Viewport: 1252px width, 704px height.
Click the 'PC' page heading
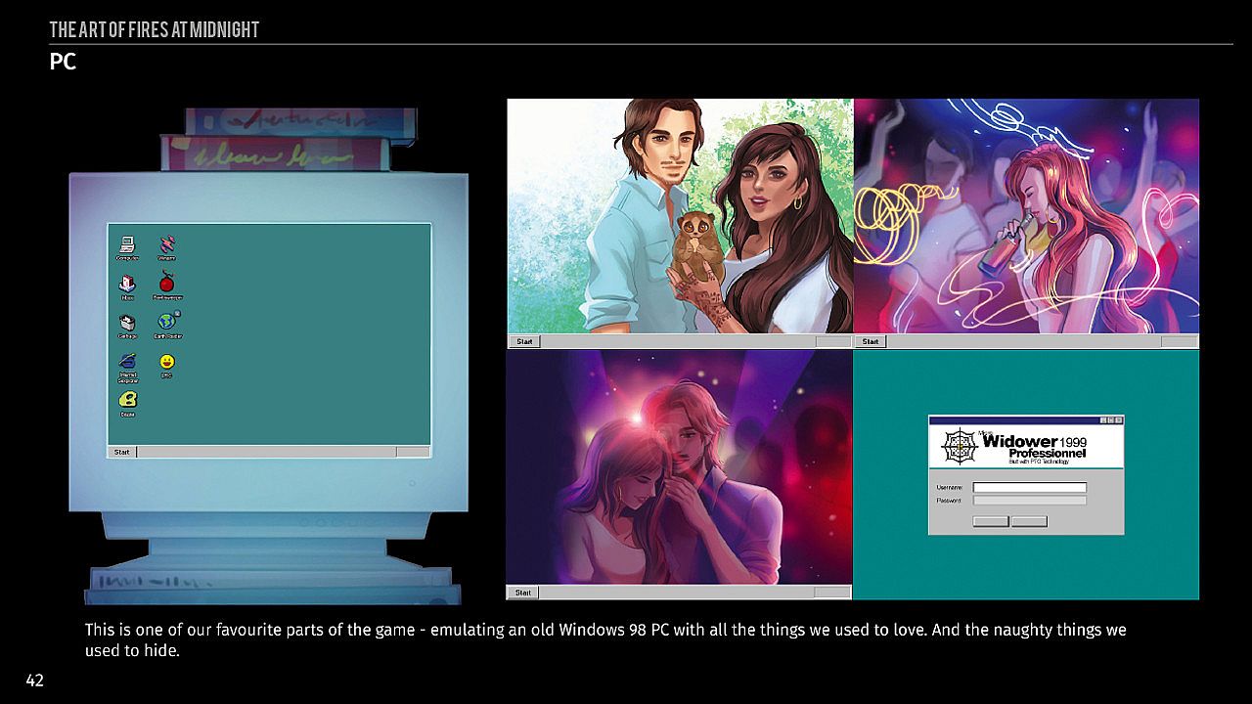coord(63,62)
